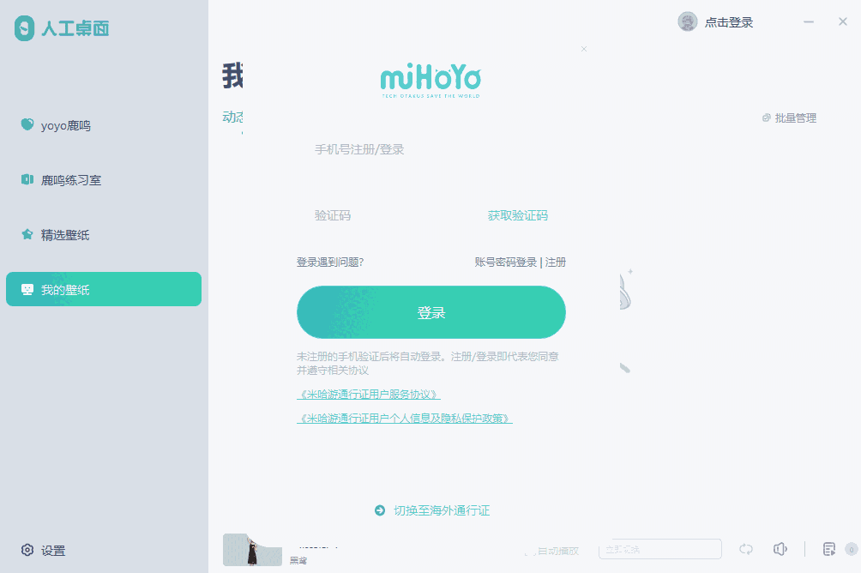This screenshot has height=573, width=861.
Task: Open the playlist icon
Action: 829,549
